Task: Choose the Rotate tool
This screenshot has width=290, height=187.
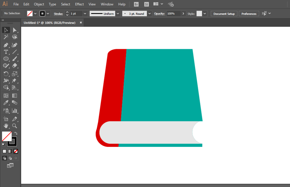Action: (6, 74)
